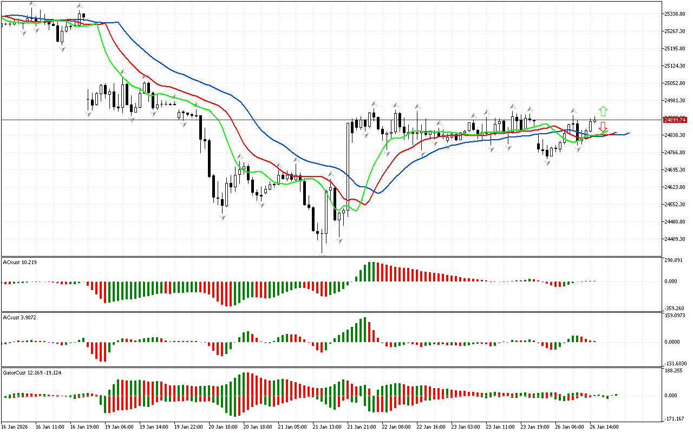Select the current price tag 24899.74
Image resolution: width=693 pixels, height=433 pixels.
675,120
